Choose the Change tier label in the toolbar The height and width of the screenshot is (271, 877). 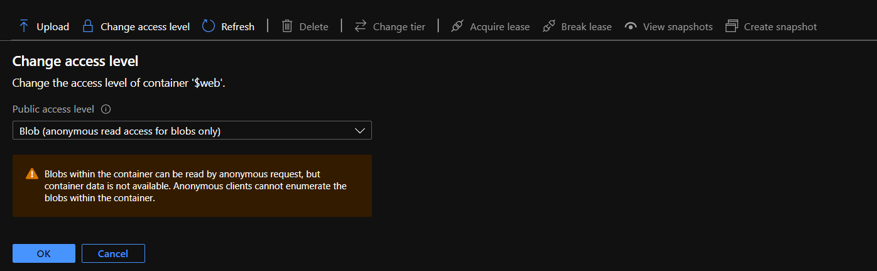[399, 27]
